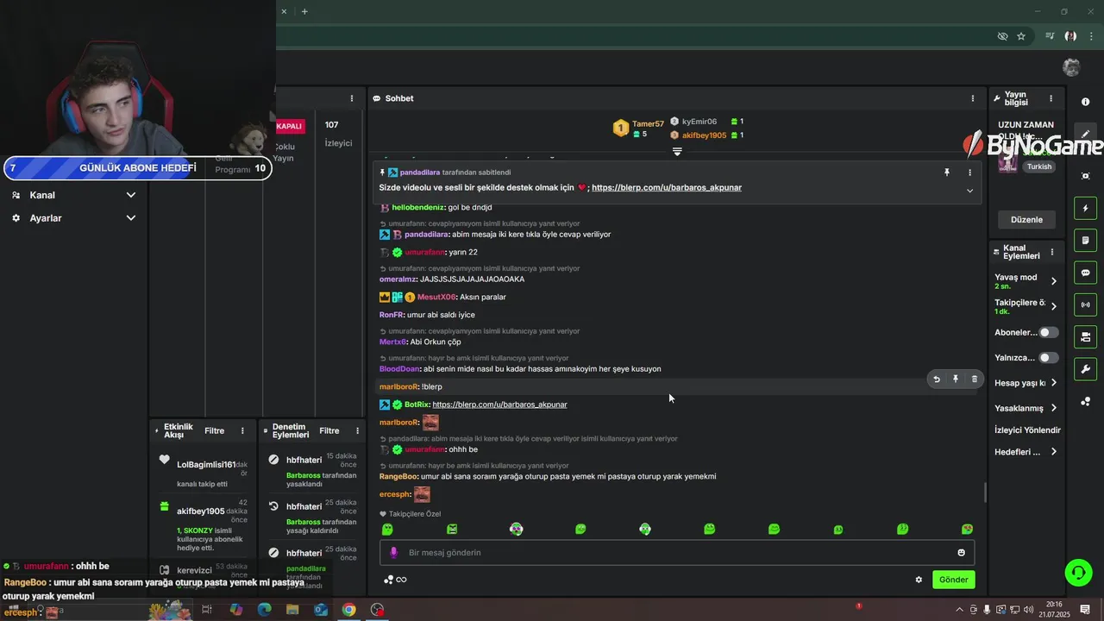Open Yavaş mod options arrow

click(x=1053, y=280)
